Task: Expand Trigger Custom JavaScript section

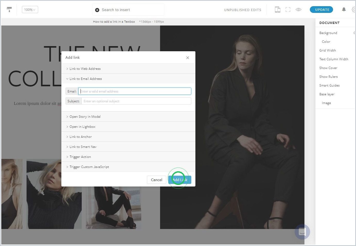Action: pos(128,167)
